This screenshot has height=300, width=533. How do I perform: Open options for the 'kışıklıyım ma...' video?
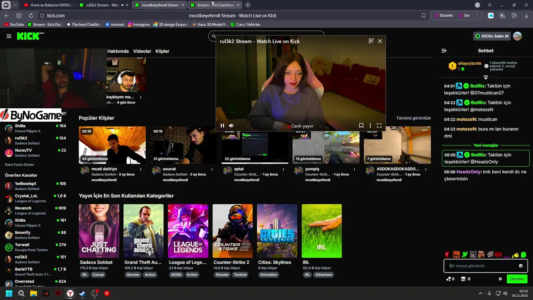[x=141, y=97]
